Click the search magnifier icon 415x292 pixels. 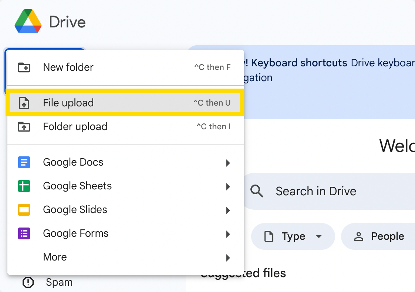click(x=257, y=191)
